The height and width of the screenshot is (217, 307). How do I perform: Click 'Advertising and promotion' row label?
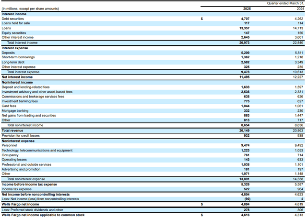point(21,169)
